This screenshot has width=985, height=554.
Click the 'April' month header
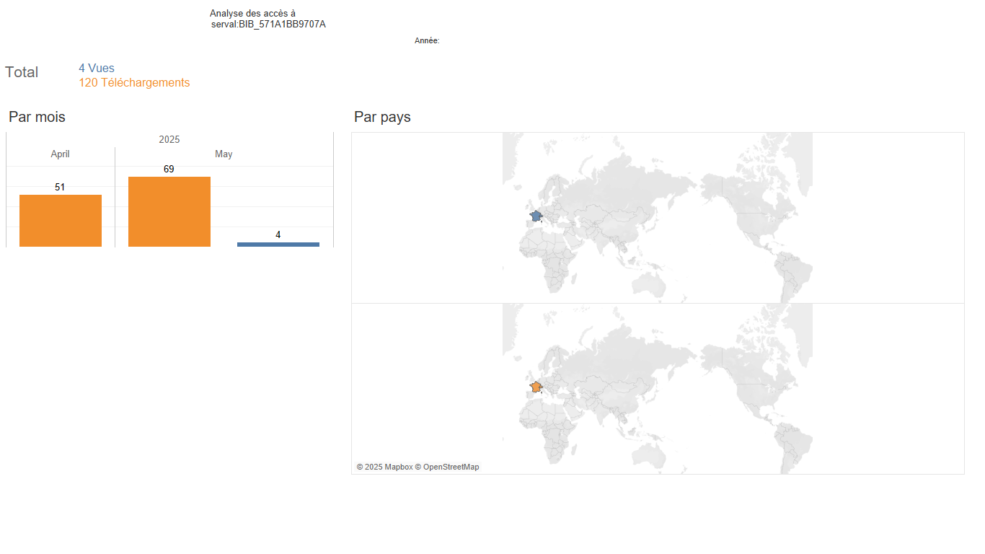(61, 154)
